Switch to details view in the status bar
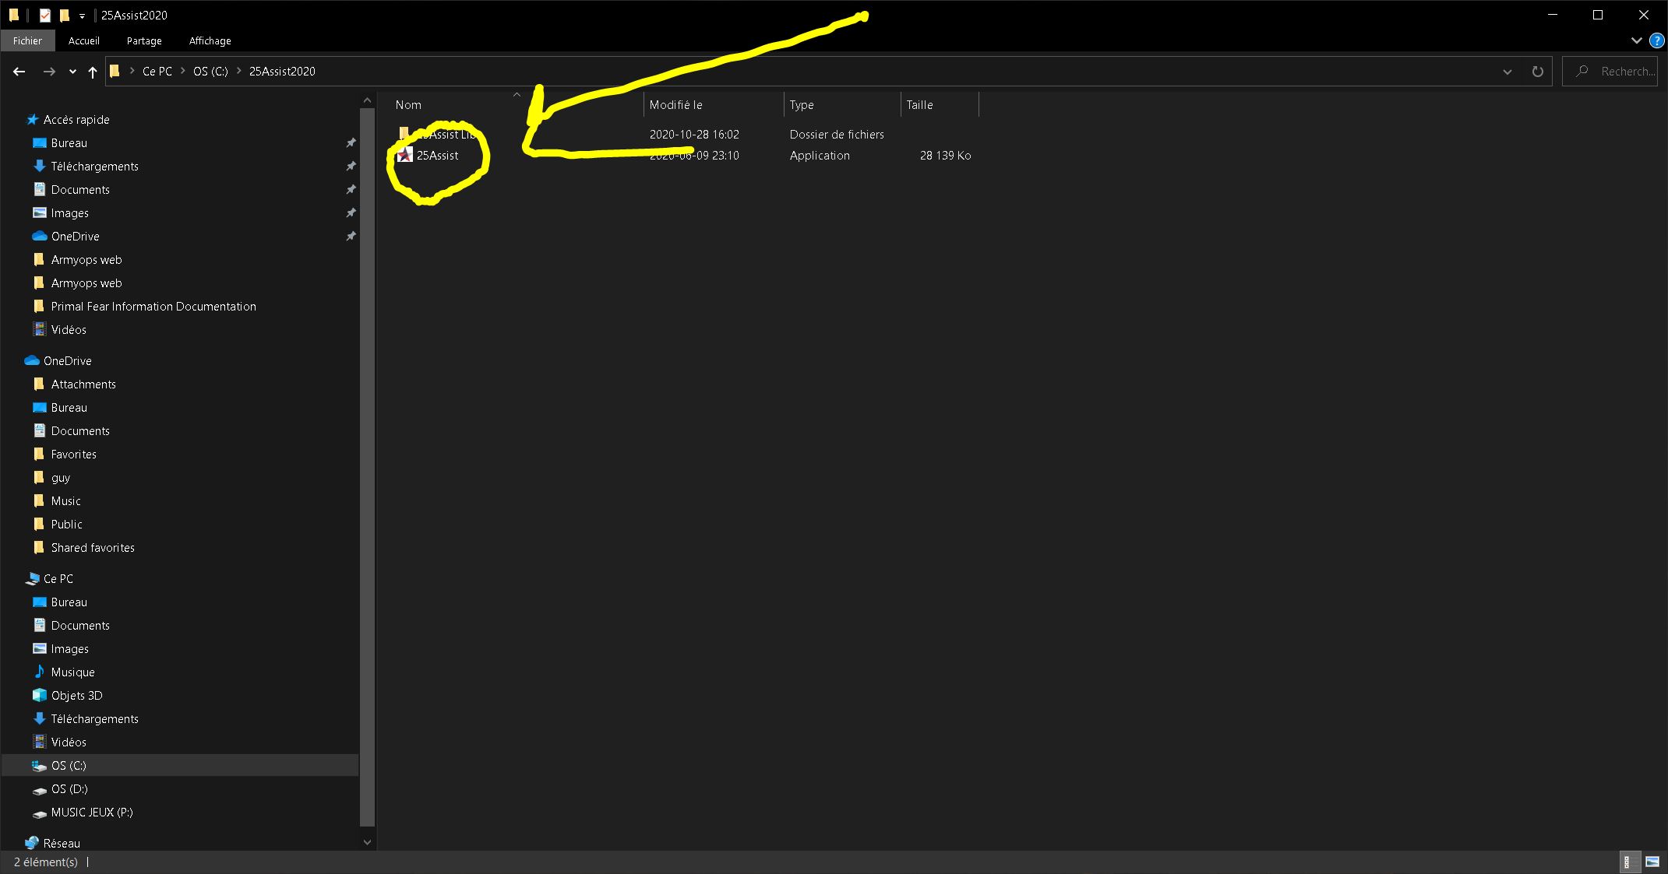The height and width of the screenshot is (874, 1668). coord(1627,862)
